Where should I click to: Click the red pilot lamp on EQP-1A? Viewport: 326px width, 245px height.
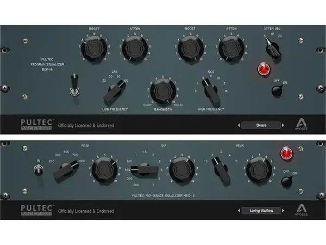[263, 69]
